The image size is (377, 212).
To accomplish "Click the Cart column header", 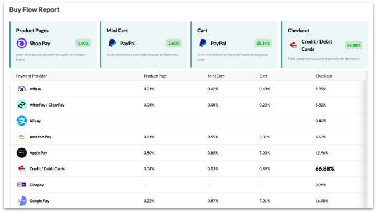I will tap(263, 76).
